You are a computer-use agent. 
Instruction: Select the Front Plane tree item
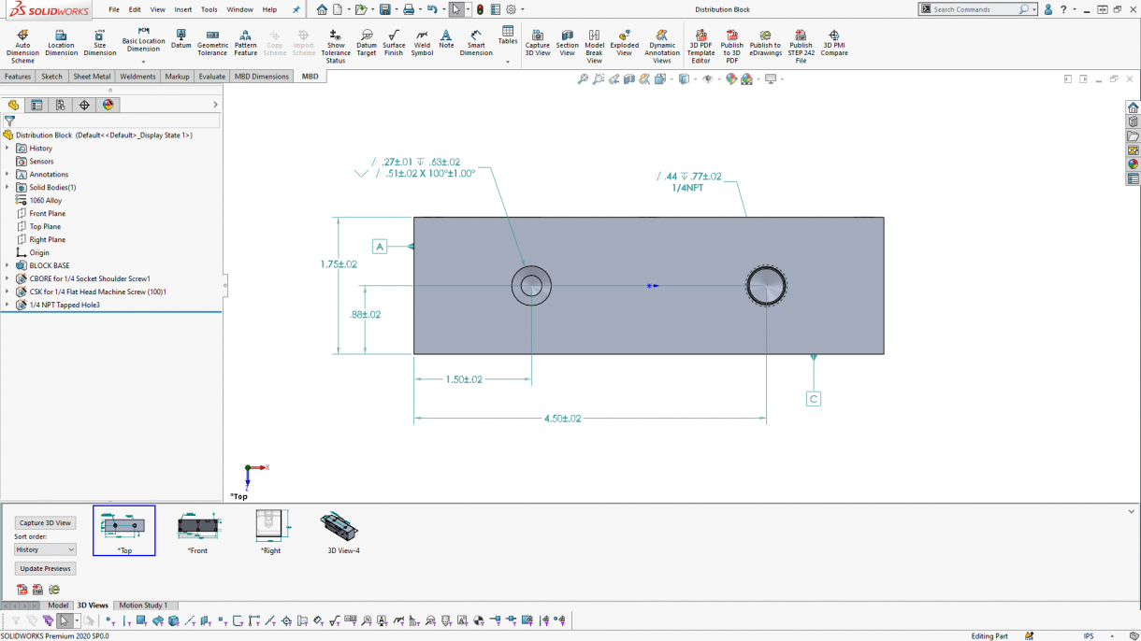[x=40, y=213]
